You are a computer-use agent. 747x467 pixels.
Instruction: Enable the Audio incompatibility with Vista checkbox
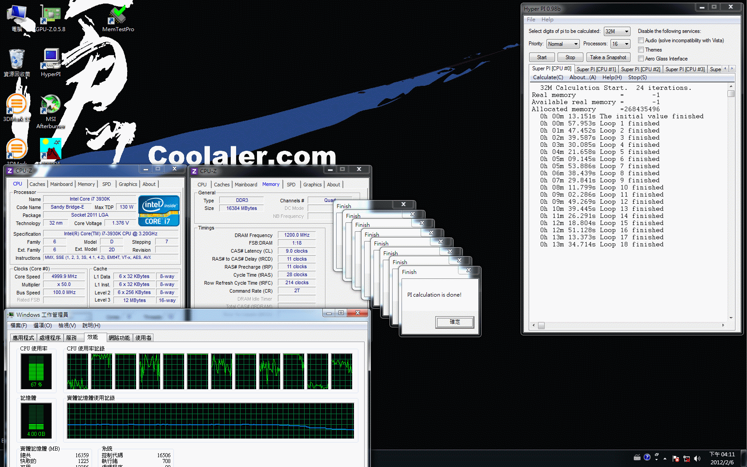click(641, 40)
